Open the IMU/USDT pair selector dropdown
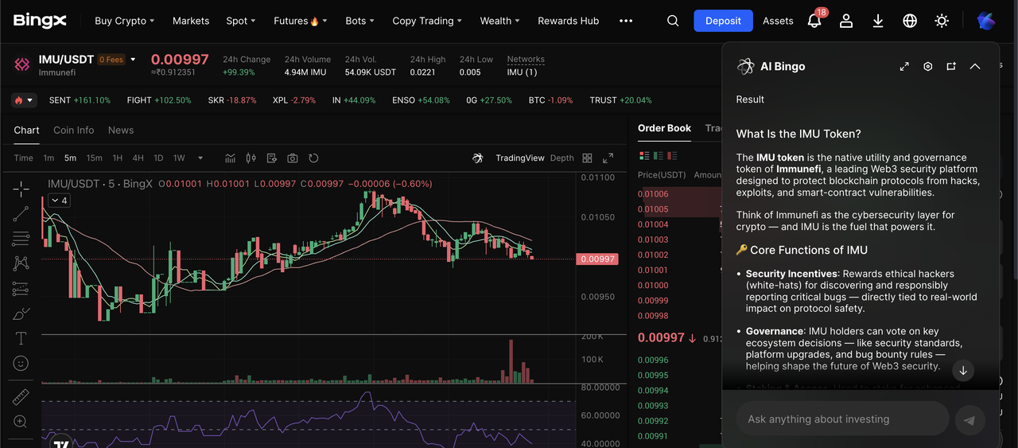 (x=133, y=60)
